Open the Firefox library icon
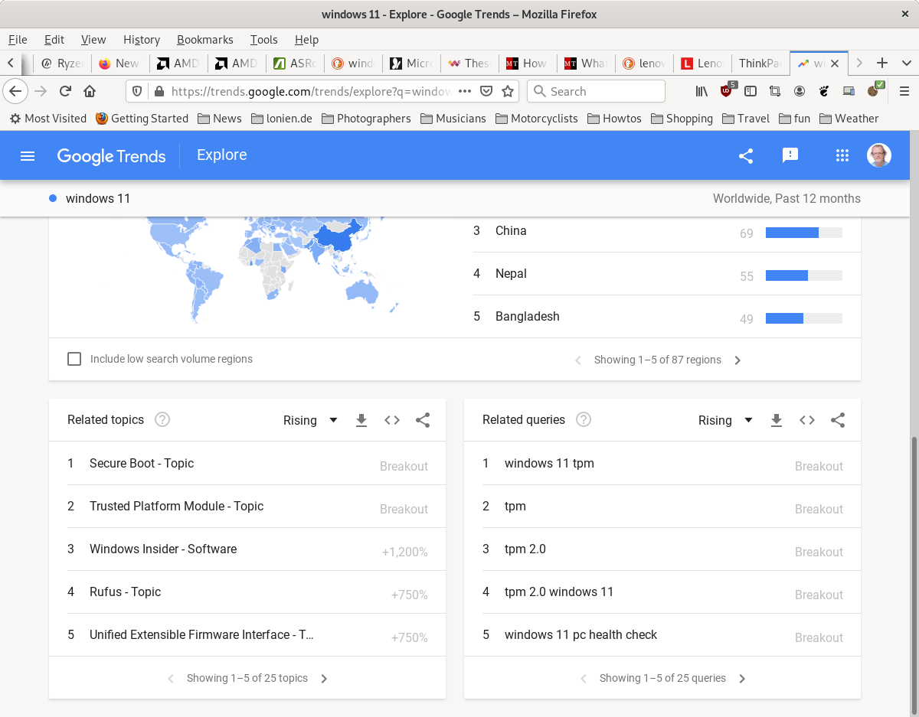Image resolution: width=919 pixels, height=717 pixels. tap(702, 91)
